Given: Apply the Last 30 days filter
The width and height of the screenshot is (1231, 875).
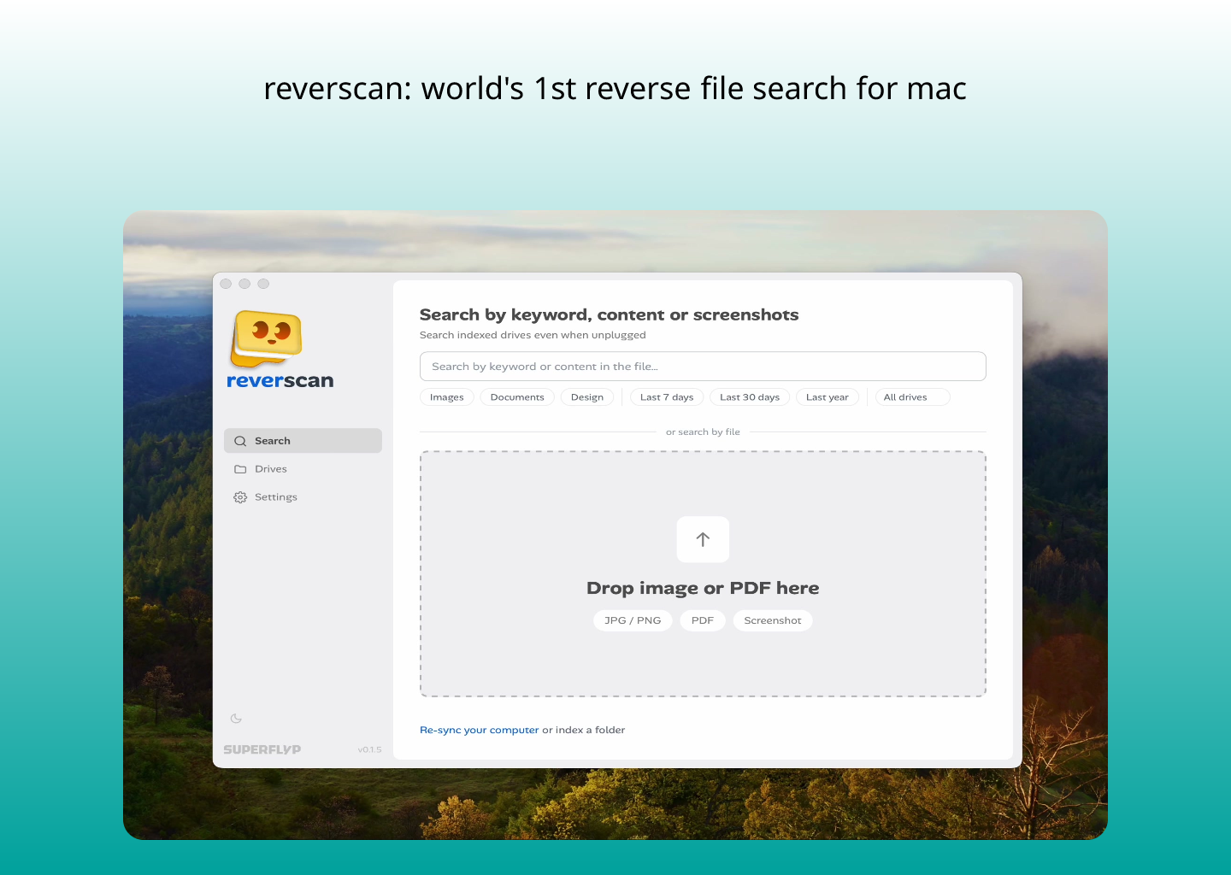Looking at the screenshot, I should click(x=749, y=396).
